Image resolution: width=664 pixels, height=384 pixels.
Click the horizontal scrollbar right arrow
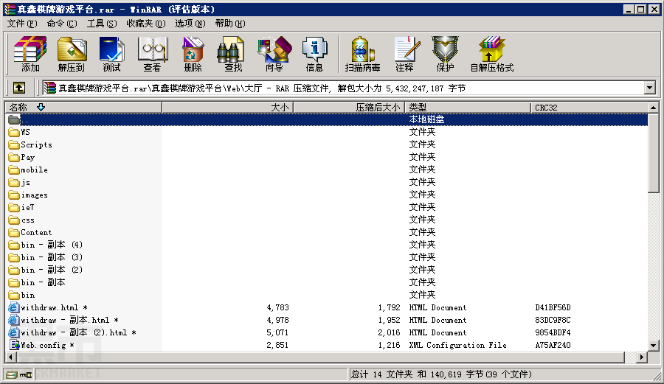click(642, 357)
